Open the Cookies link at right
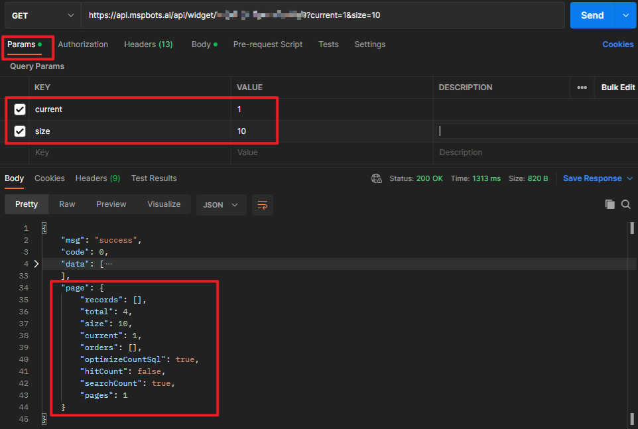 617,44
